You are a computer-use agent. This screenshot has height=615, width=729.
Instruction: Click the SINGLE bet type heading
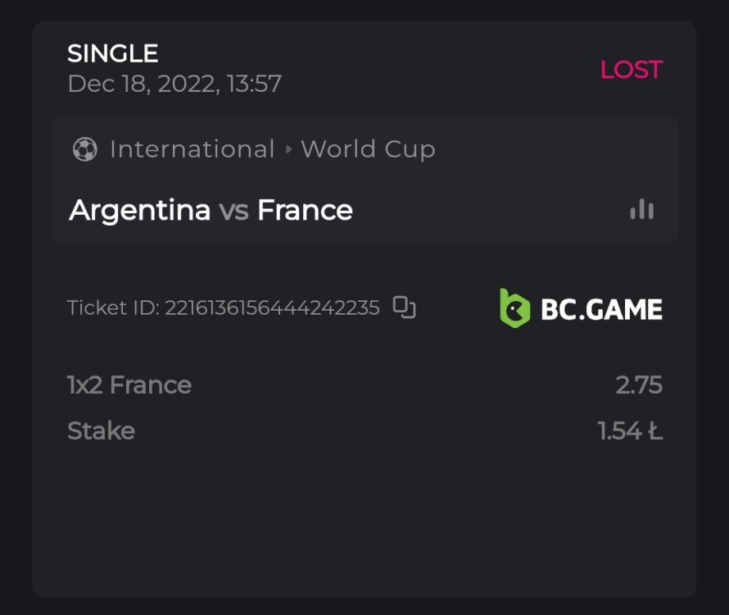point(112,53)
